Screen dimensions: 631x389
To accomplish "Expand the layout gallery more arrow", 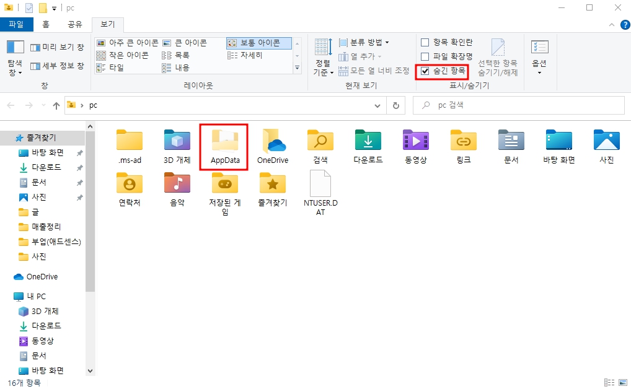I will point(297,68).
